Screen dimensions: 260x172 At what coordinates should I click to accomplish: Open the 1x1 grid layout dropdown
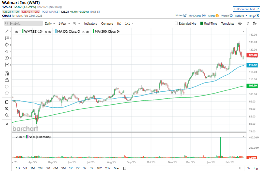pos(129,23)
